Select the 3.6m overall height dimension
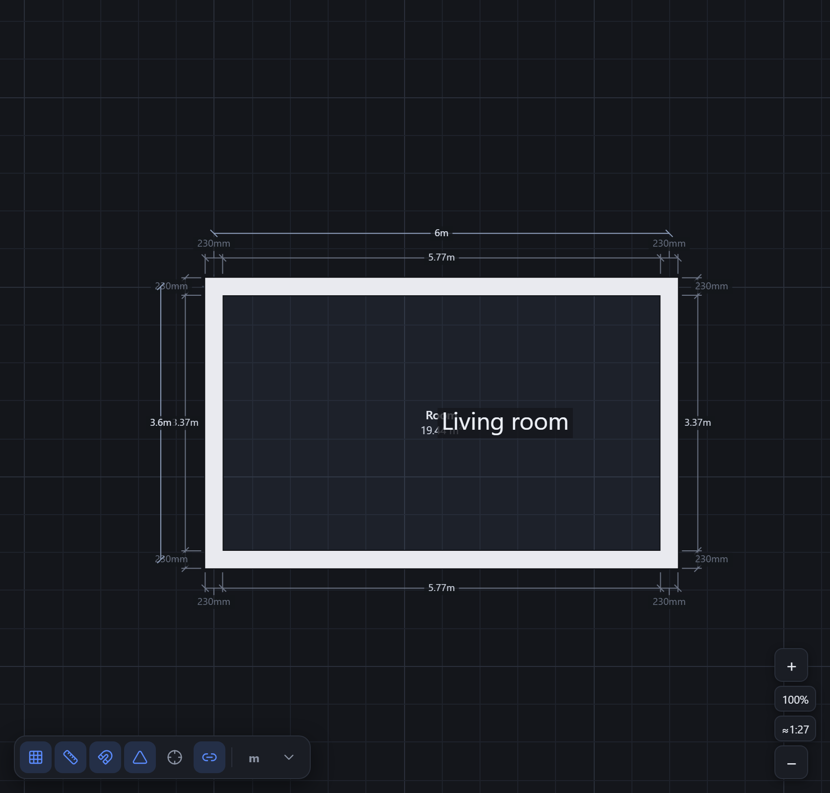 (160, 422)
